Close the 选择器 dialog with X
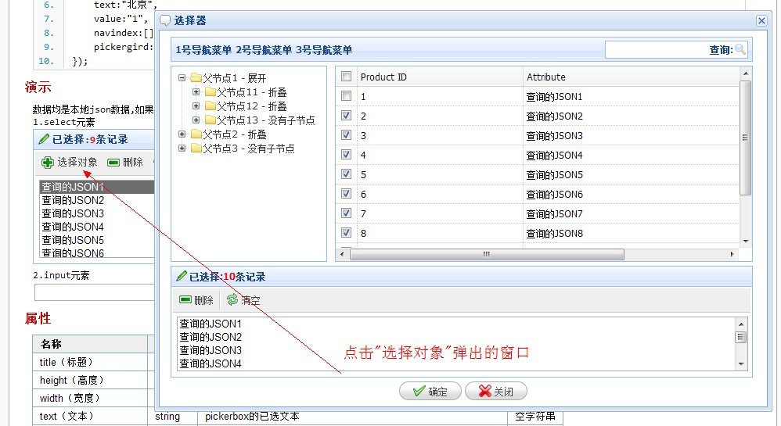781x426 pixels. tap(761, 21)
